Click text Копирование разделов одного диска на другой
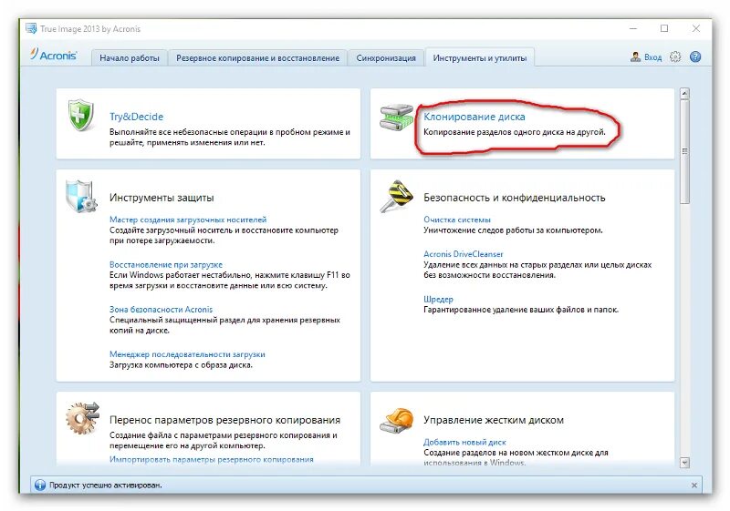Viewport: 730px width, 511px height. pyautogui.click(x=515, y=132)
